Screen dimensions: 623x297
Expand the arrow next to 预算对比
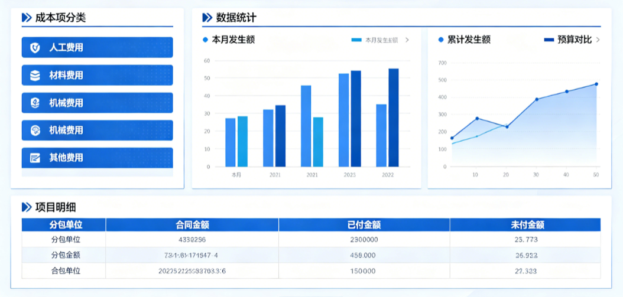coord(598,40)
